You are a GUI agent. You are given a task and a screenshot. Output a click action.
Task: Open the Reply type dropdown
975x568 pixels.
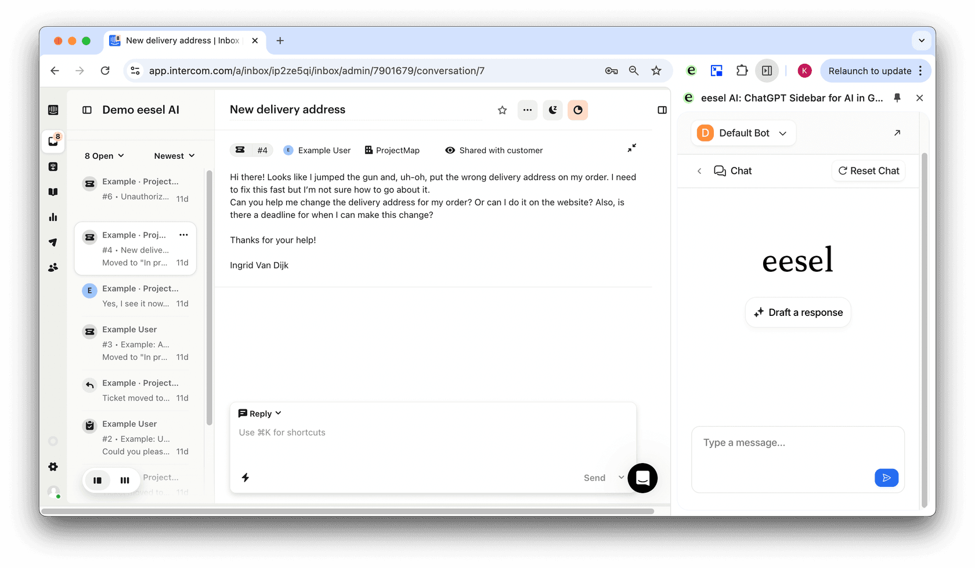coord(260,413)
